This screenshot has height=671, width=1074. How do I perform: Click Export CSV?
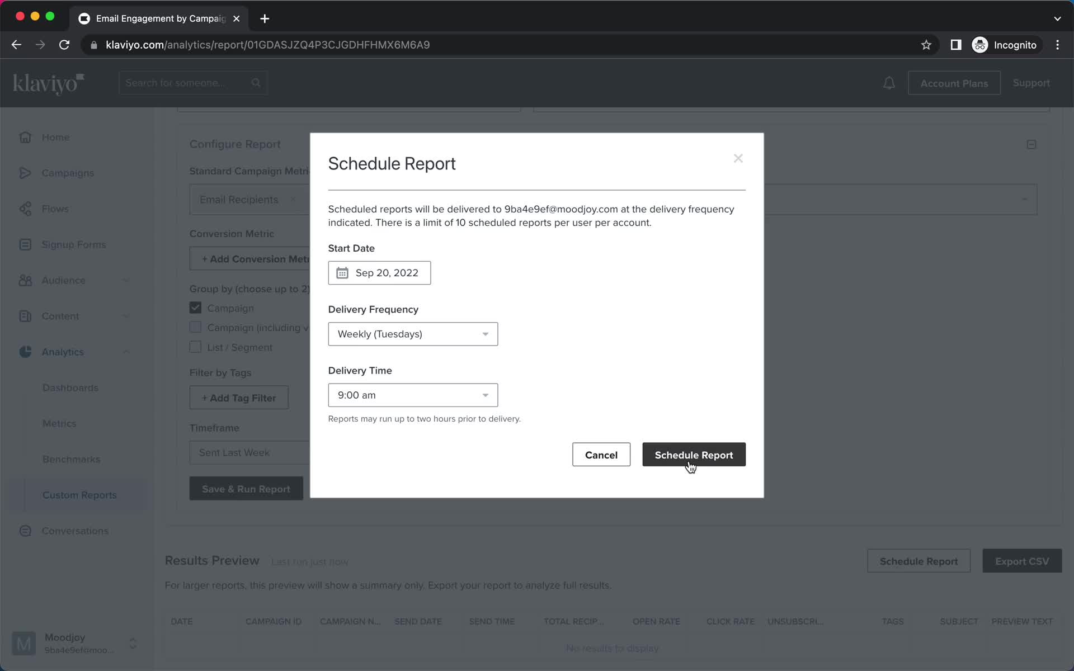point(1022,561)
